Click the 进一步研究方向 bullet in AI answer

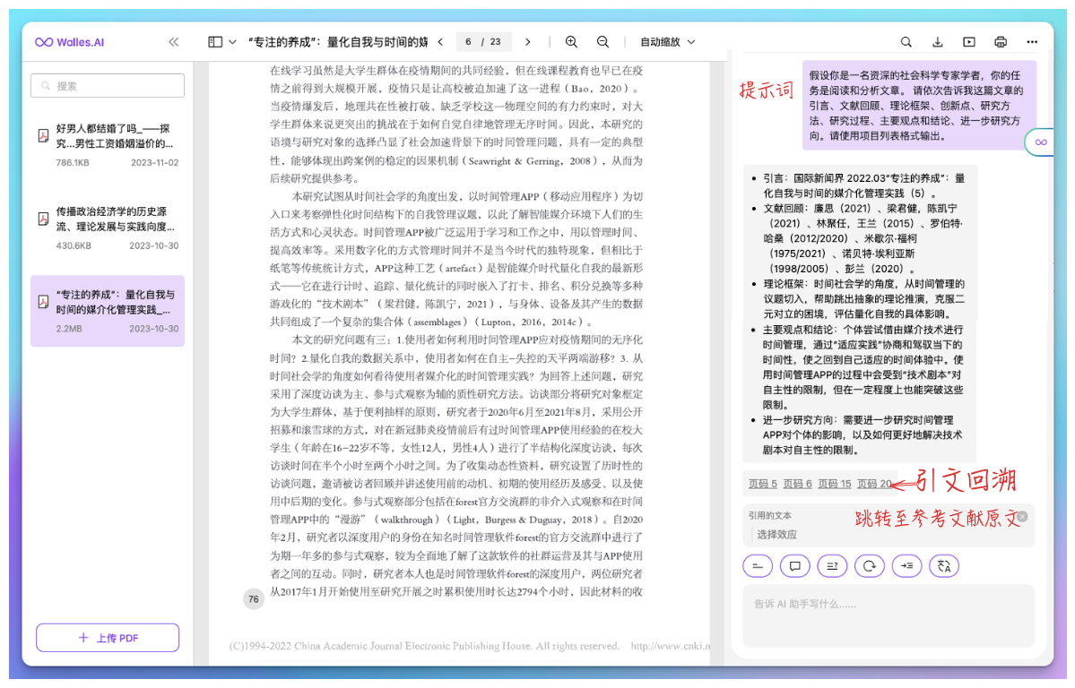click(x=863, y=434)
